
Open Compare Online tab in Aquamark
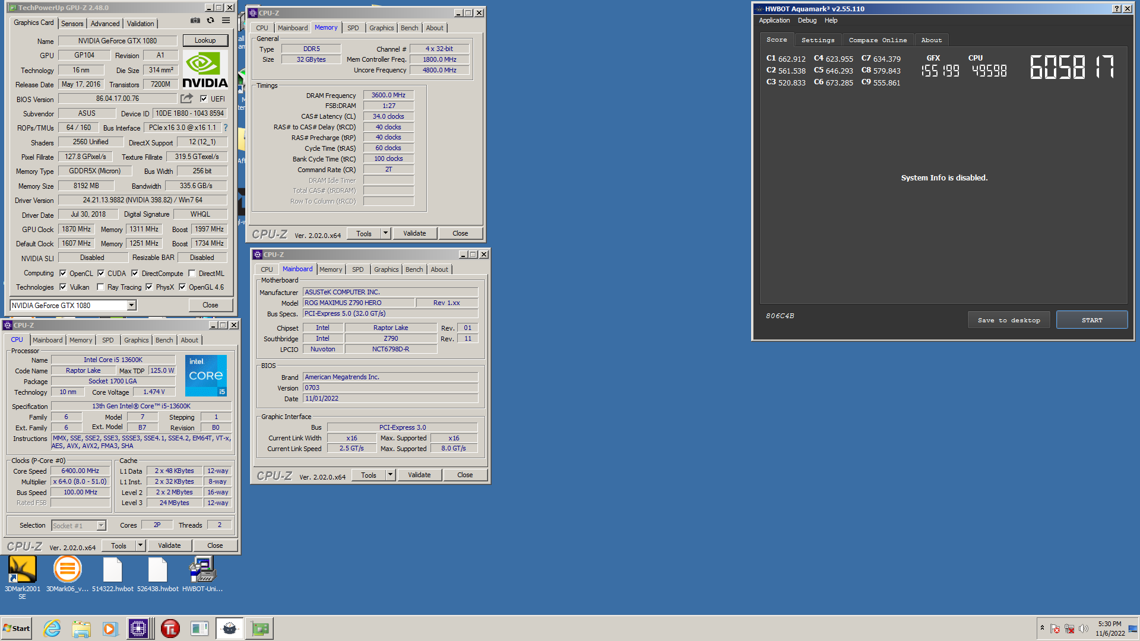click(x=878, y=40)
